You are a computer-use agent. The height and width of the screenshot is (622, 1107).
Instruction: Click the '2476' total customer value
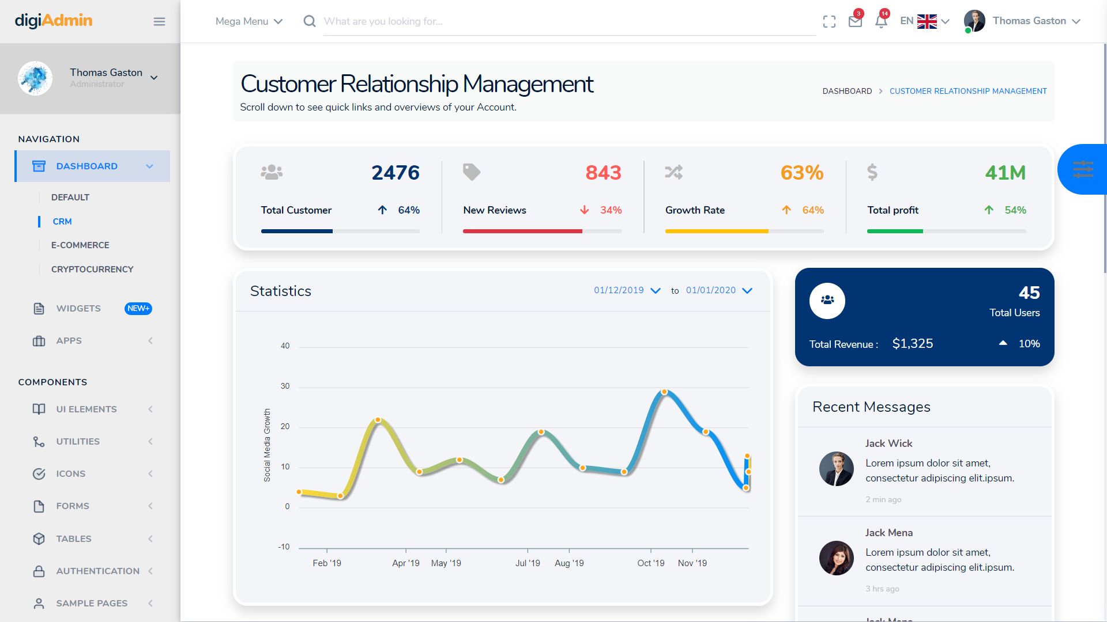[396, 173]
